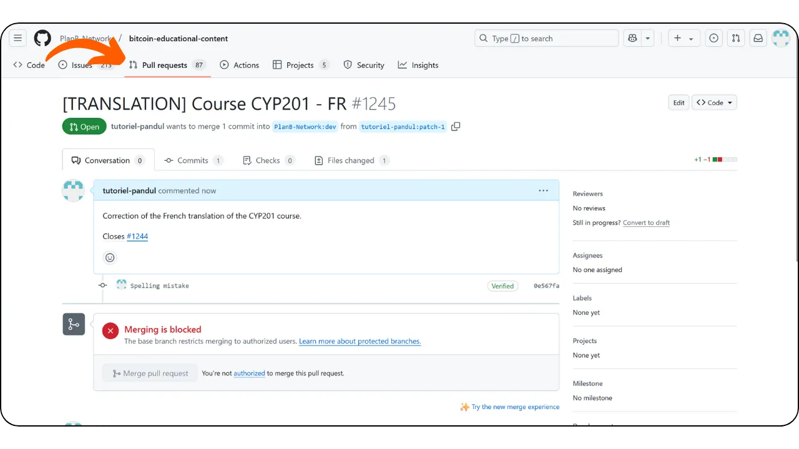The width and height of the screenshot is (799, 449).
Task: Open the tutoriel-pandul:patch-1 head branch link
Action: (403, 127)
